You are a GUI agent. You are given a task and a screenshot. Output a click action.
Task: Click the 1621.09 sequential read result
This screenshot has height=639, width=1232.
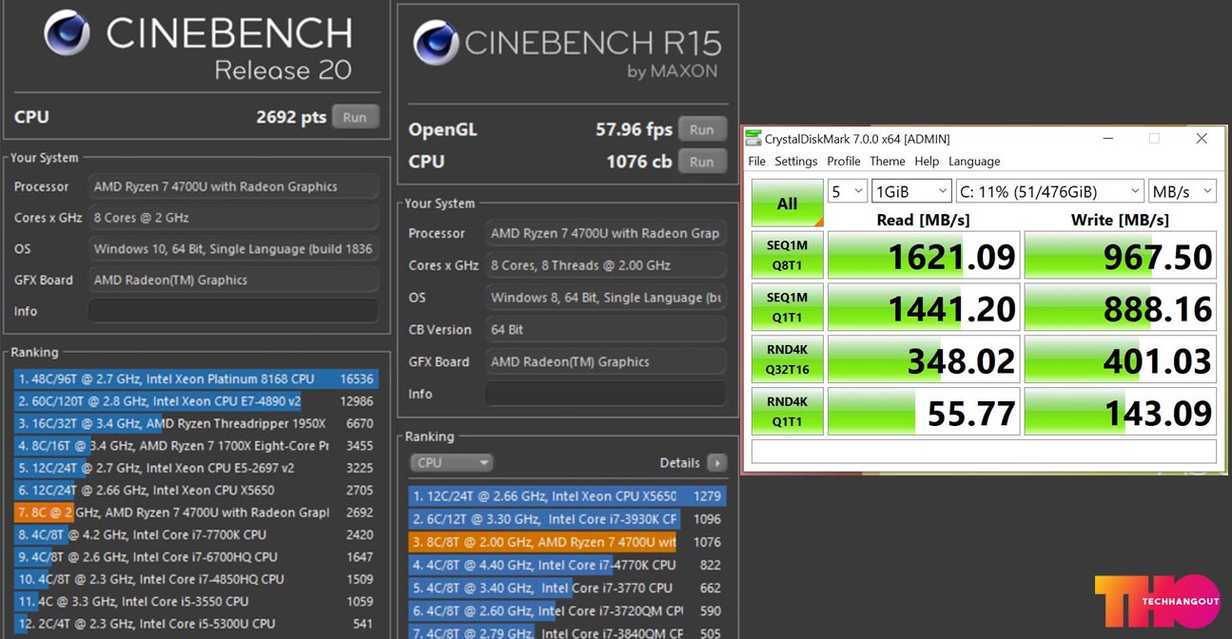(x=924, y=256)
